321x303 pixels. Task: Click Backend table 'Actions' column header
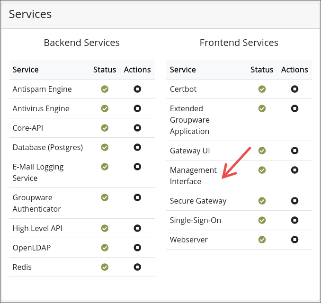[137, 70]
